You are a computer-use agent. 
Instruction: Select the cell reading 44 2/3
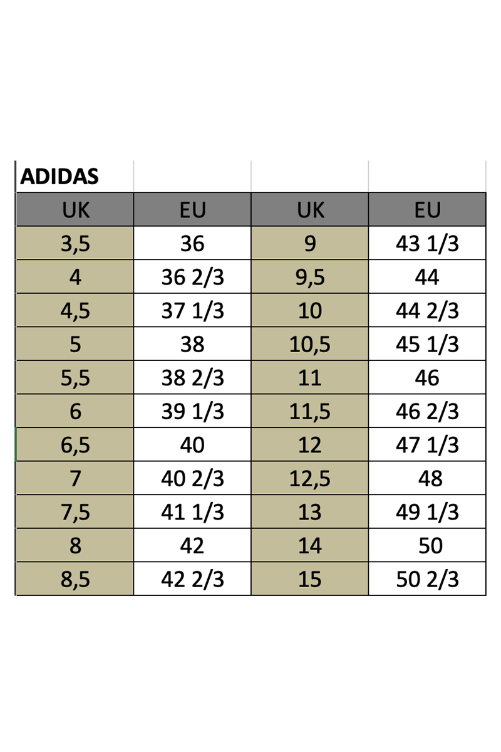coord(427,311)
